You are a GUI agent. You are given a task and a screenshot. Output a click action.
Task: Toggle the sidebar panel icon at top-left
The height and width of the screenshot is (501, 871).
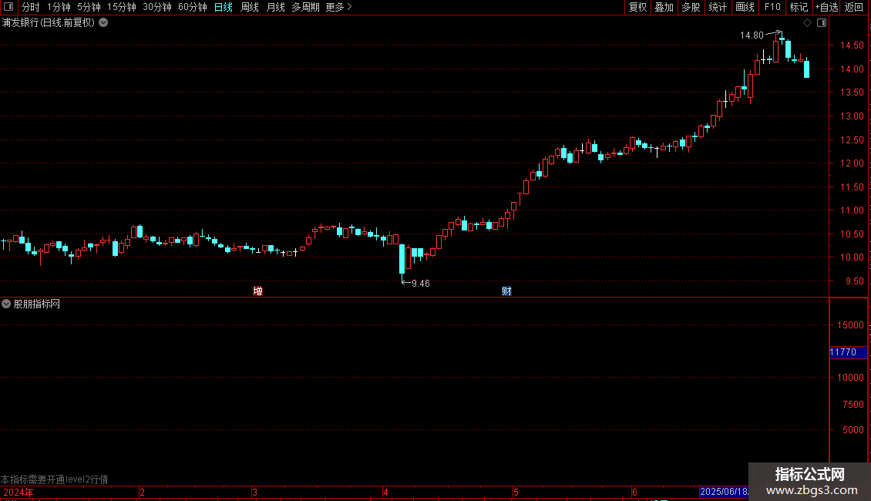[x=8, y=7]
